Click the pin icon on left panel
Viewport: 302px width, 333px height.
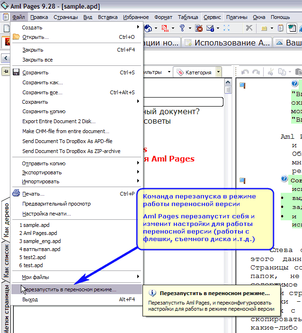pos(6,72)
